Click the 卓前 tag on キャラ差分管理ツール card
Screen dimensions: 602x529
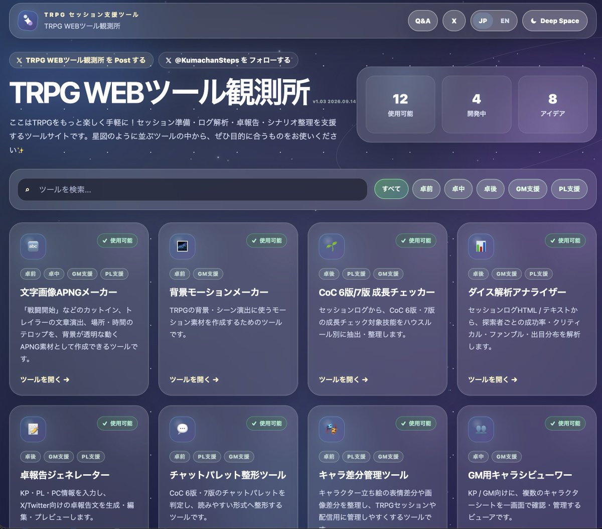(329, 457)
